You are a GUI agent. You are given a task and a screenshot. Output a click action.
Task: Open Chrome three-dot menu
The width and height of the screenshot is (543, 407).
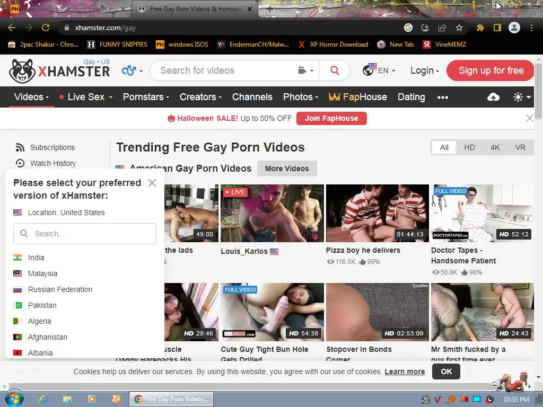tap(531, 28)
